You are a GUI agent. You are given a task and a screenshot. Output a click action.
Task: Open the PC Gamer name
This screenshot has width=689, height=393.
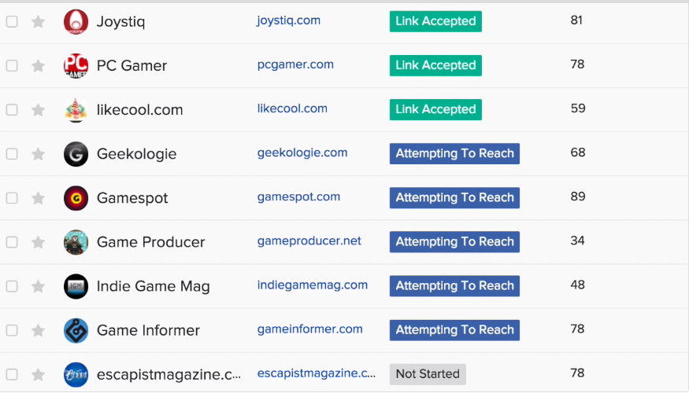[x=132, y=66]
